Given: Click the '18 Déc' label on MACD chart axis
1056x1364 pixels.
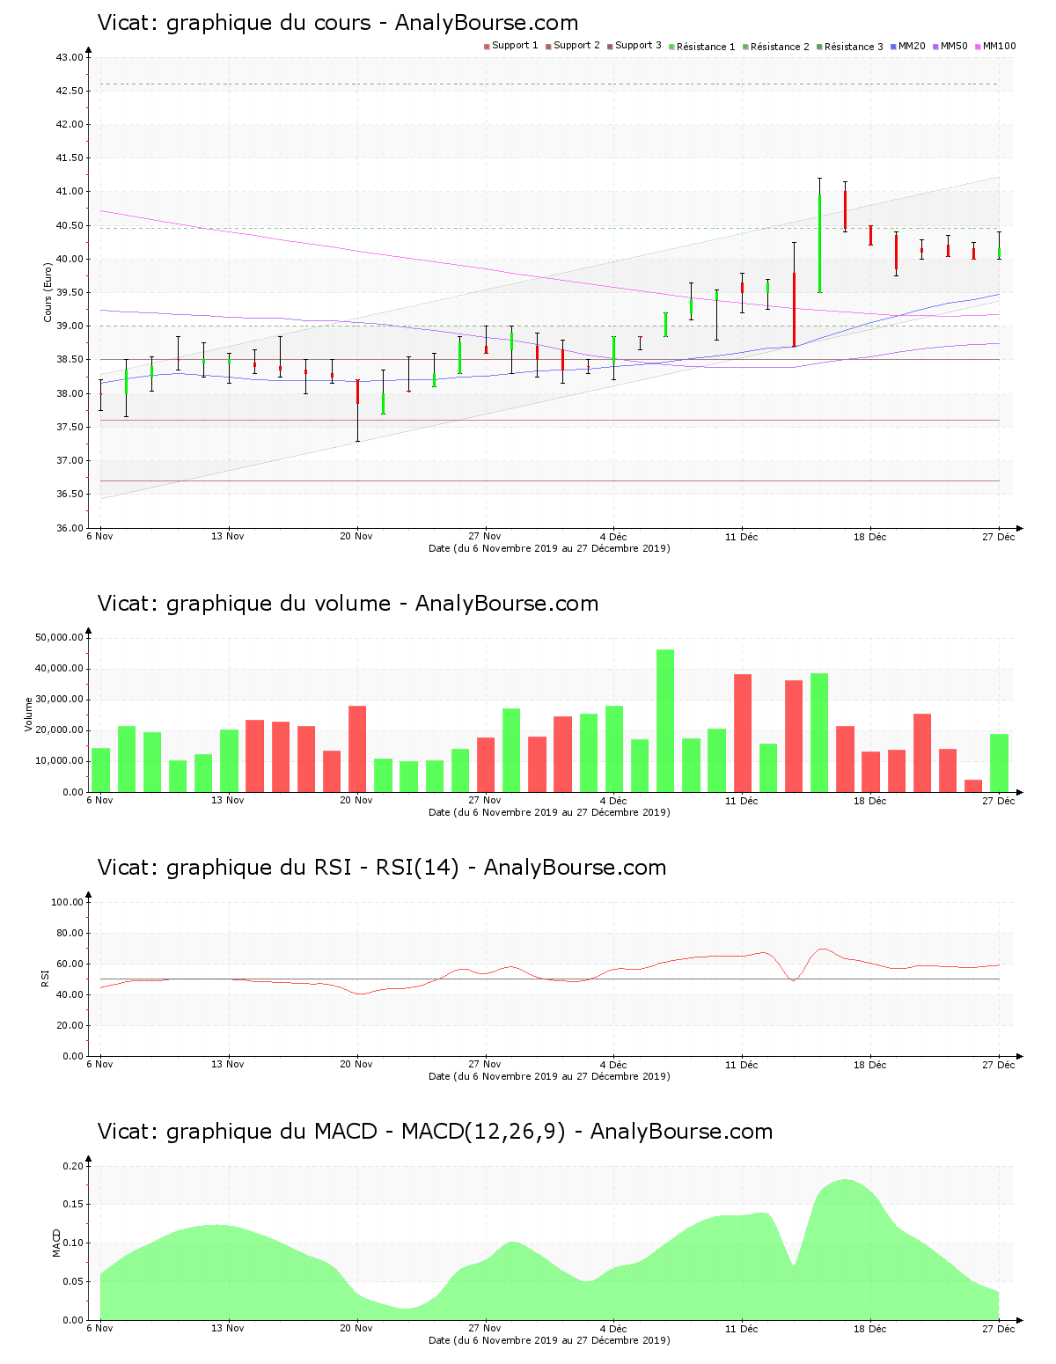Looking at the screenshot, I should pyautogui.click(x=870, y=1328).
